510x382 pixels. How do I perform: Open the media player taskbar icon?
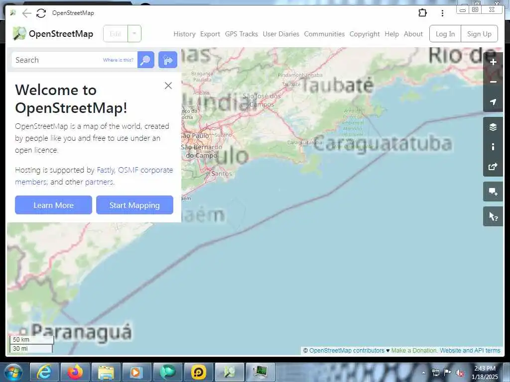pyautogui.click(x=136, y=372)
